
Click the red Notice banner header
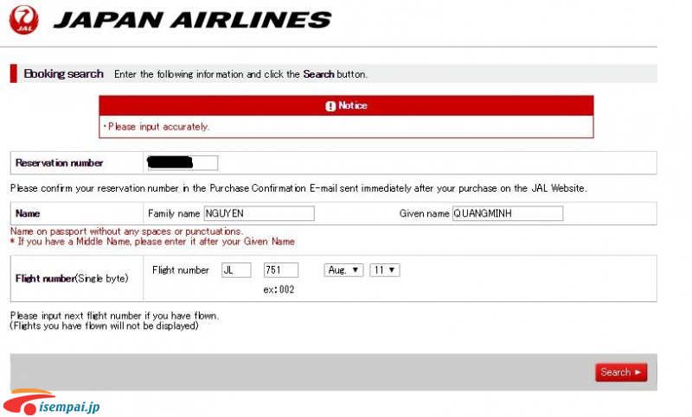pyautogui.click(x=347, y=105)
